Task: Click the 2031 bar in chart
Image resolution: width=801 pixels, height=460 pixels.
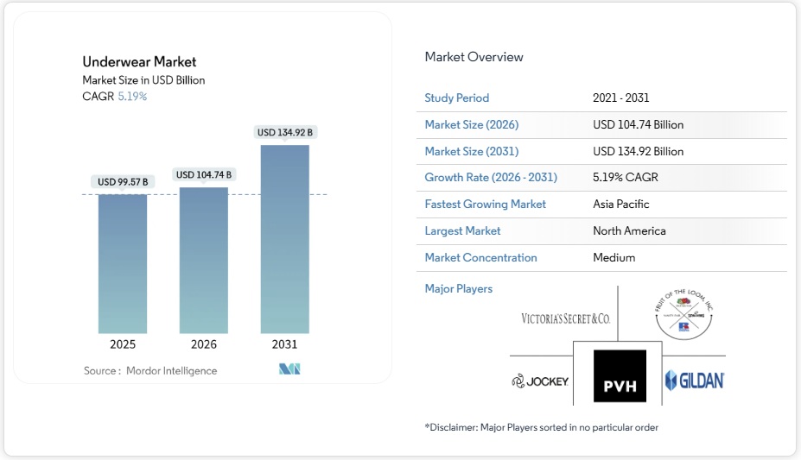Action: point(285,239)
